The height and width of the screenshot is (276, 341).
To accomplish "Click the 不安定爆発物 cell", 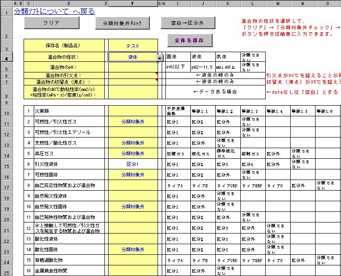I will point(178,111).
